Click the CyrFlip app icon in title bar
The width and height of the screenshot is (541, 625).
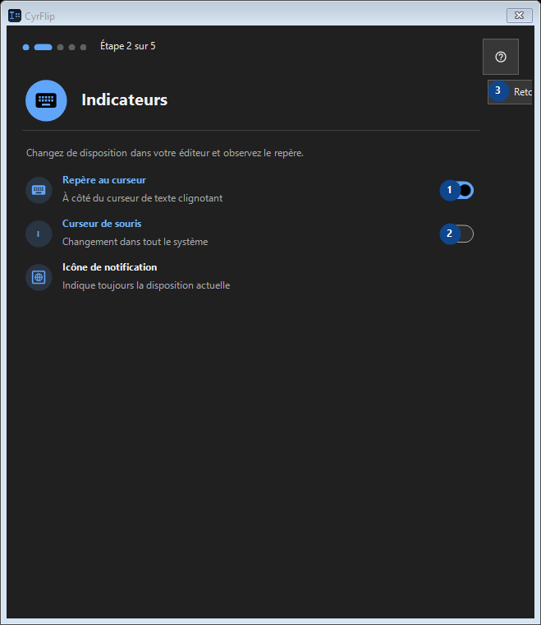click(15, 16)
